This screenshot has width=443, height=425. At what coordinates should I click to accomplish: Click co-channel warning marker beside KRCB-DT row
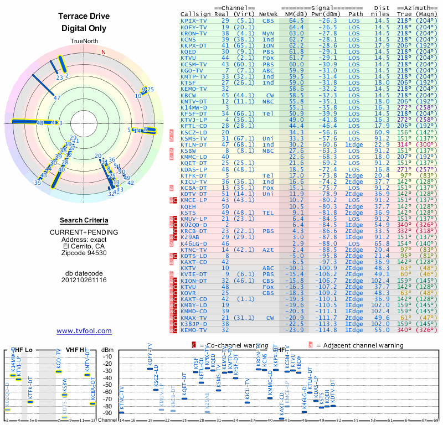[175, 231]
